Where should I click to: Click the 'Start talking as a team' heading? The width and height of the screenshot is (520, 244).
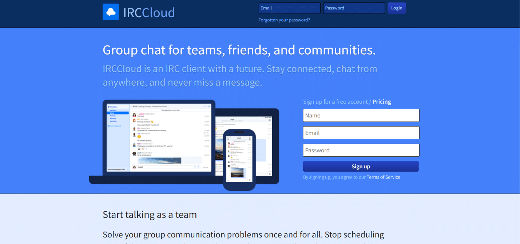point(150,215)
